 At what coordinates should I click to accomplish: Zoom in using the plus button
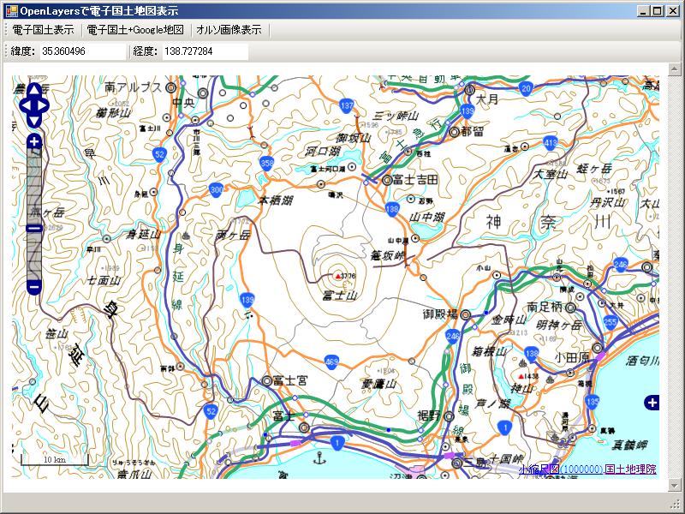34,141
